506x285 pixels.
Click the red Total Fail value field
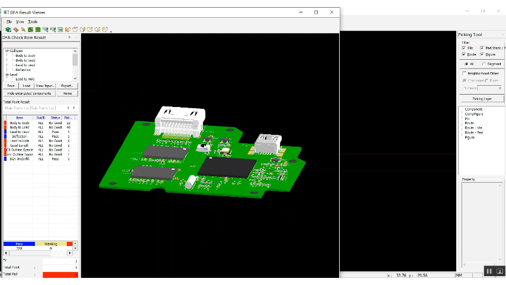click(x=60, y=275)
